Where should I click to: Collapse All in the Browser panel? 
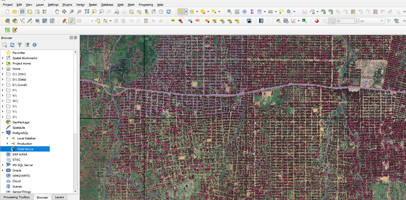27,45
